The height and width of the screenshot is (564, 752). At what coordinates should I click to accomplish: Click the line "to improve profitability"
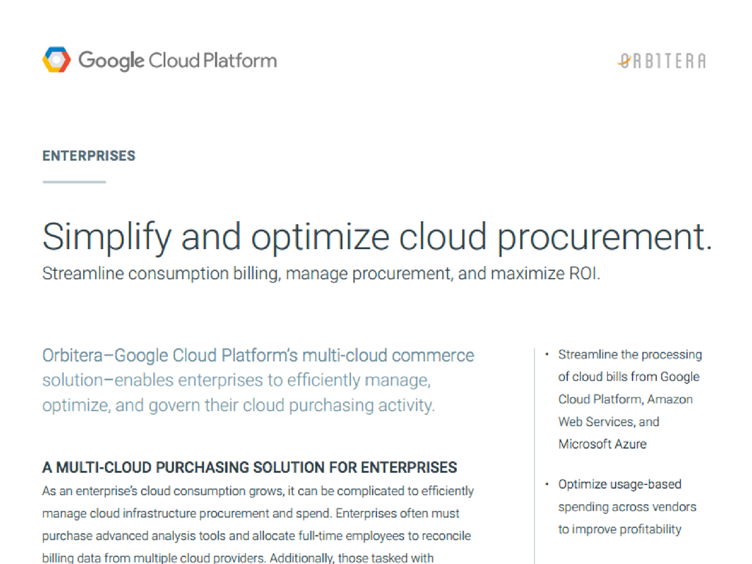pyautogui.click(x=620, y=529)
